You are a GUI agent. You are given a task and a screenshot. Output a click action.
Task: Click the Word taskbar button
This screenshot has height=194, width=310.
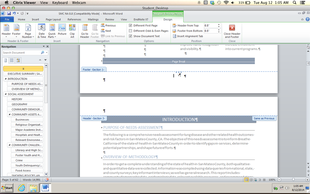click(45, 188)
